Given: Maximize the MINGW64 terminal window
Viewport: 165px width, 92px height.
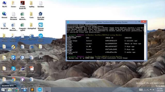Looking at the screenshot, I should point(139,22).
